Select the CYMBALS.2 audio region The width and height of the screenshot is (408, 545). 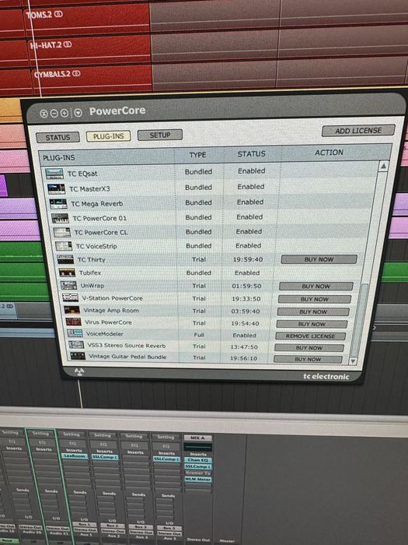point(93,79)
